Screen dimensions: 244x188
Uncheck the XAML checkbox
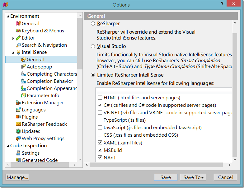(x=100, y=143)
